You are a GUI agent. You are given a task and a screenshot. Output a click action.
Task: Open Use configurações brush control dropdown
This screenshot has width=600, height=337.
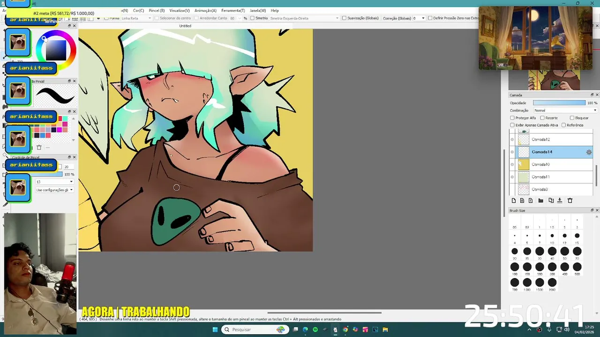54,190
